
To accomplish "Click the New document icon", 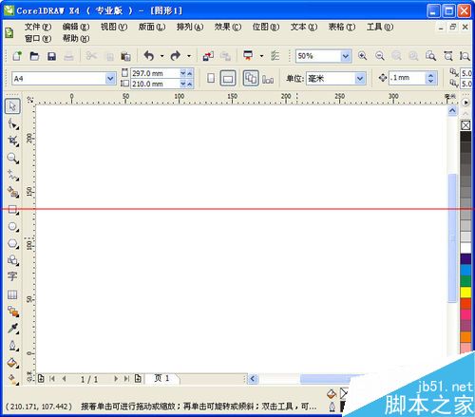I will (x=17, y=56).
